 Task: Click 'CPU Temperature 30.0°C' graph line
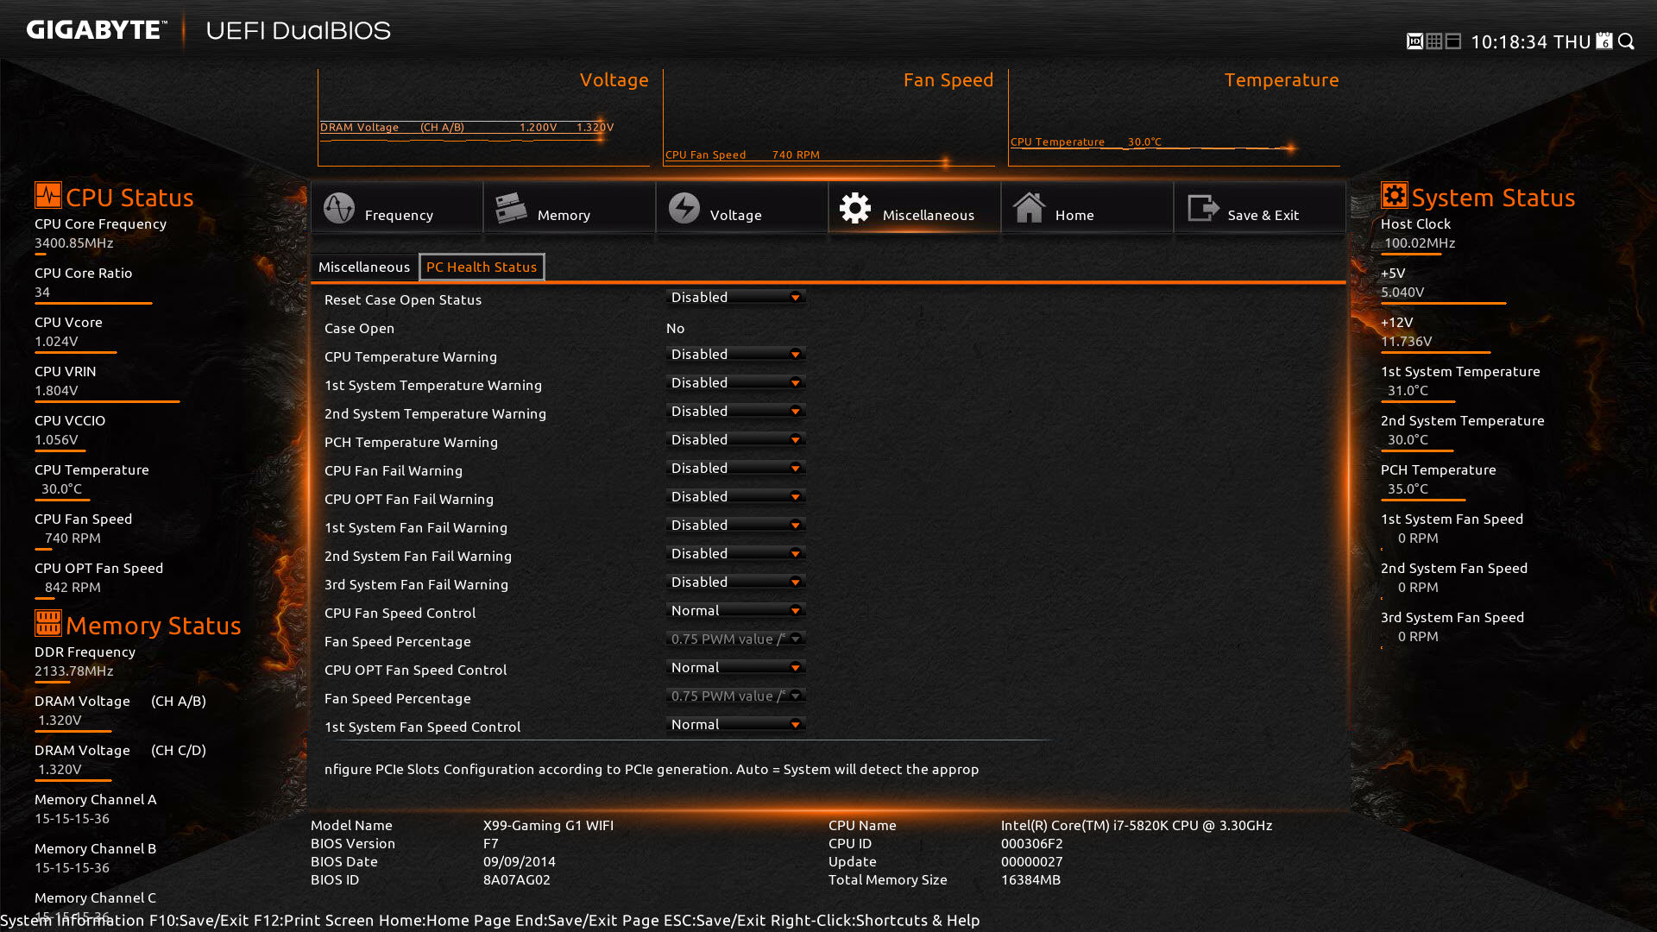pos(1087,142)
